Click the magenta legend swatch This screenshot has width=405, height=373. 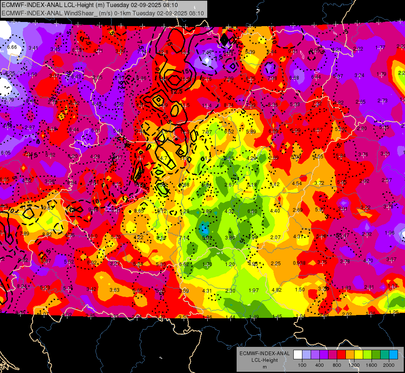(x=333, y=355)
